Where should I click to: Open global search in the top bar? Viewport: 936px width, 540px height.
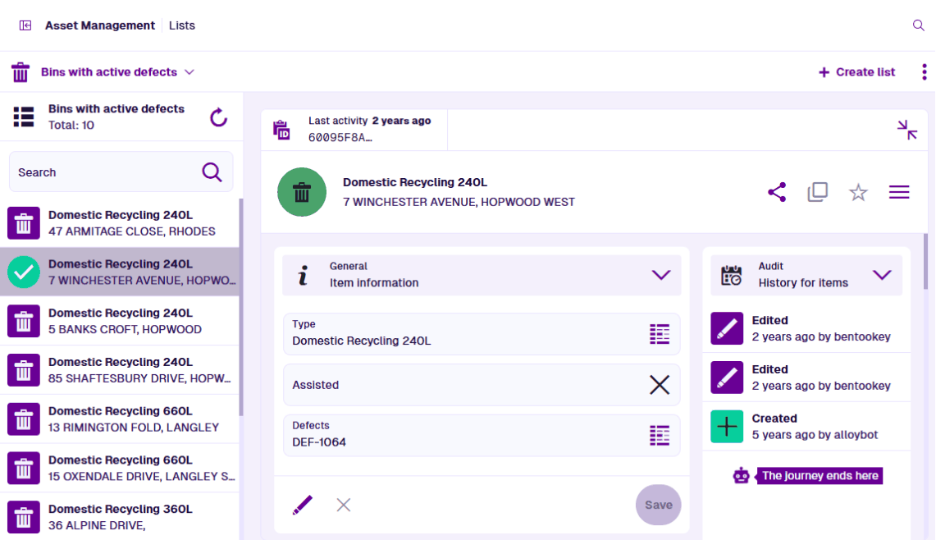(x=918, y=25)
